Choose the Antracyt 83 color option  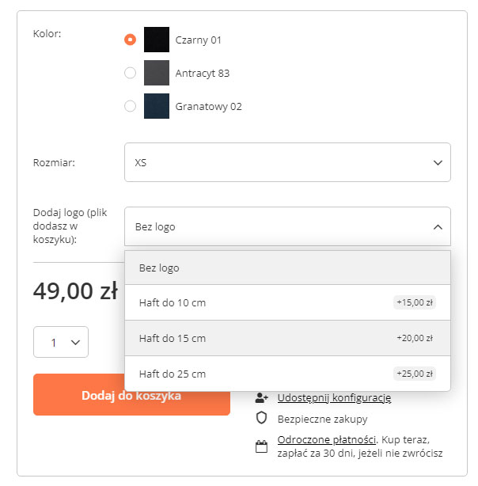pyautogui.click(x=202, y=73)
